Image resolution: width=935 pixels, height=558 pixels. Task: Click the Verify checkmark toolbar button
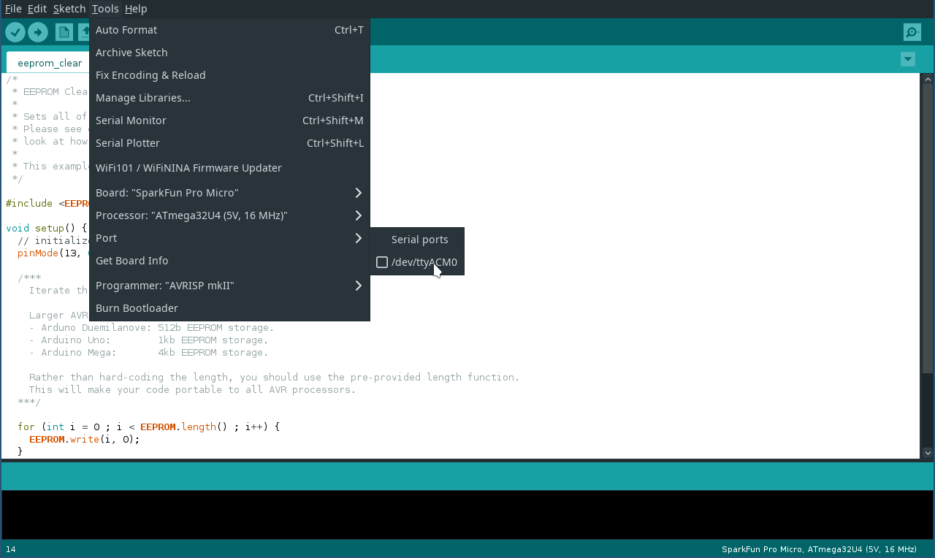click(15, 32)
